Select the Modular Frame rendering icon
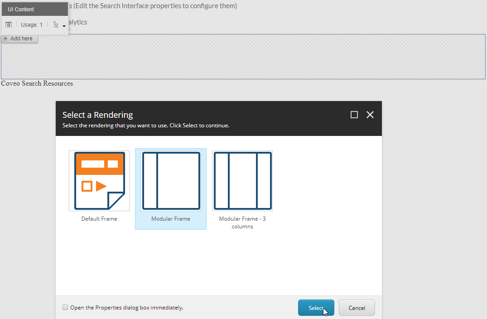 170,180
